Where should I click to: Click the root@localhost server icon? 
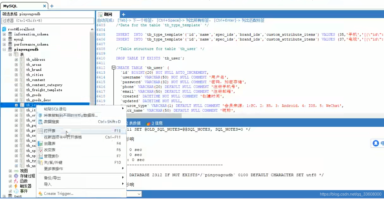point(4,29)
